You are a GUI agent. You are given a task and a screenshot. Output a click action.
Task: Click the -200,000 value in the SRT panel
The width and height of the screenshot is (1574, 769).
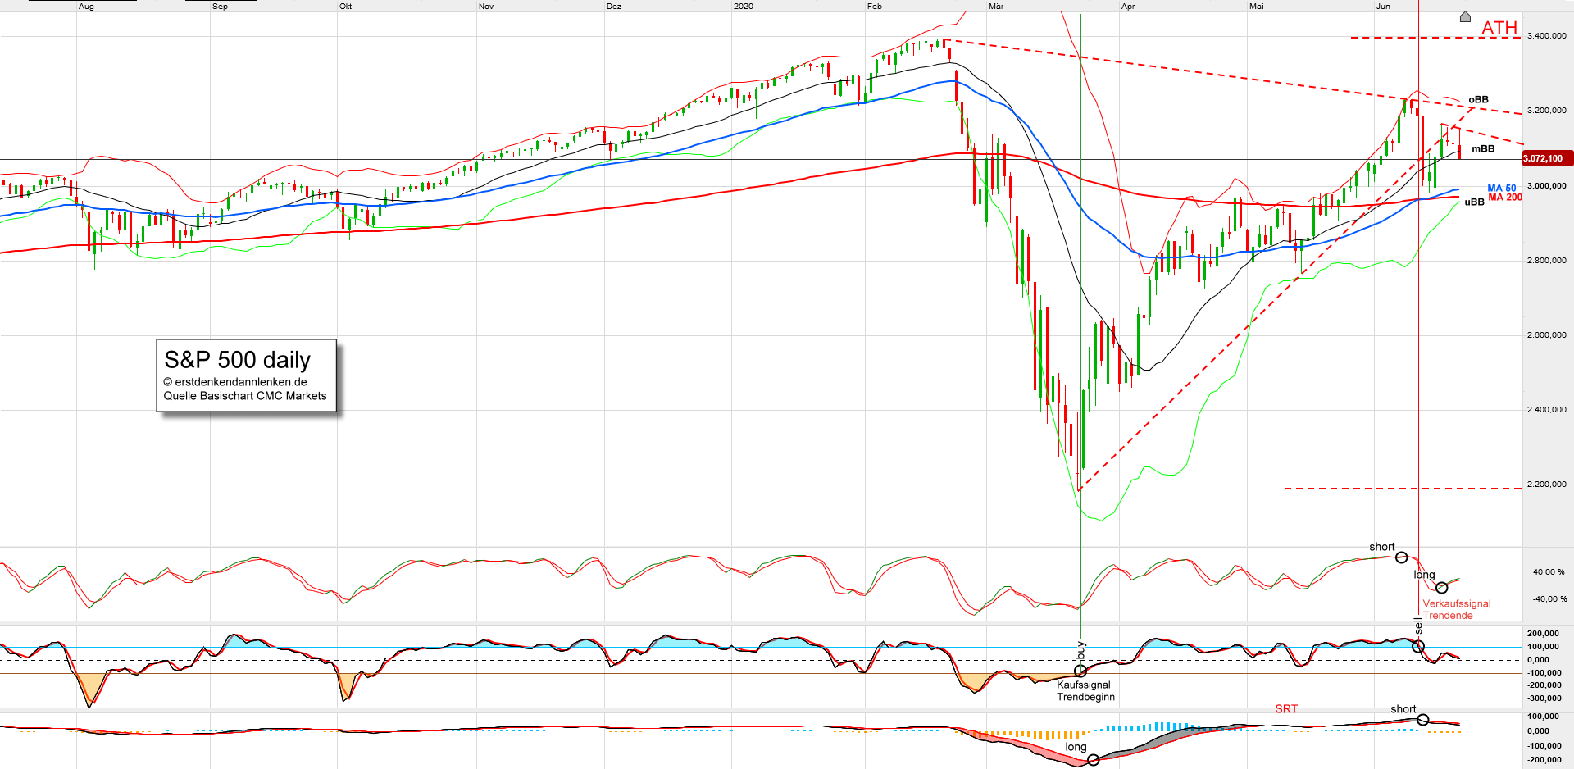point(1544,760)
